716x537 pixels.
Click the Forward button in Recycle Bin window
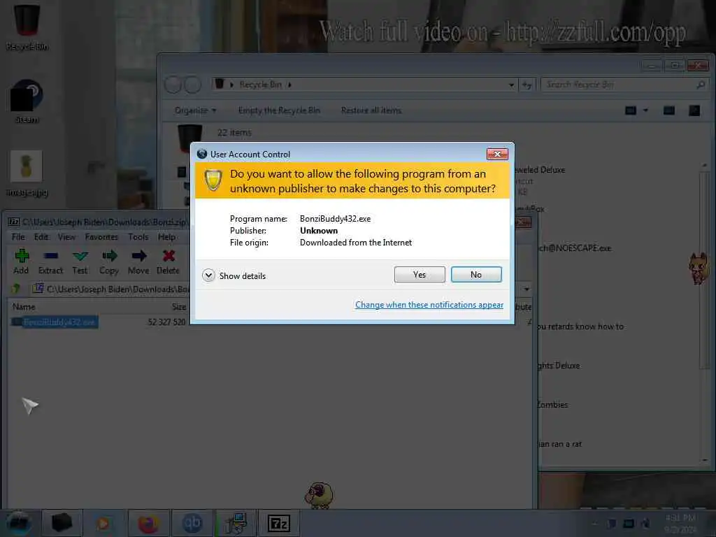192,85
